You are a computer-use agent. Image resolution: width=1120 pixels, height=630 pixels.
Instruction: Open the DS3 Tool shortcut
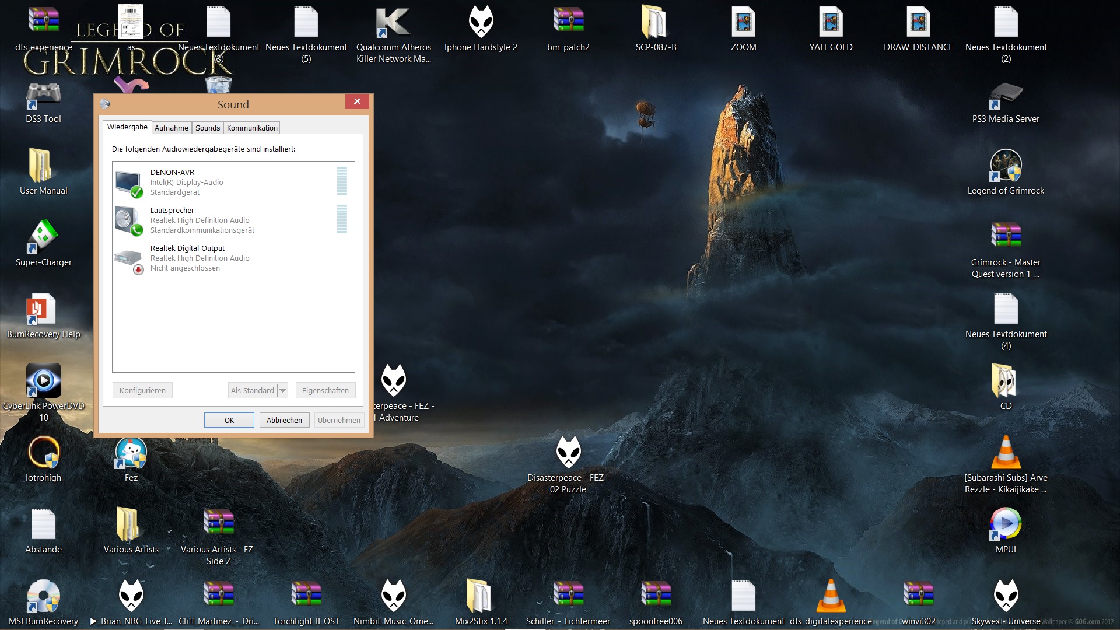coord(44,95)
